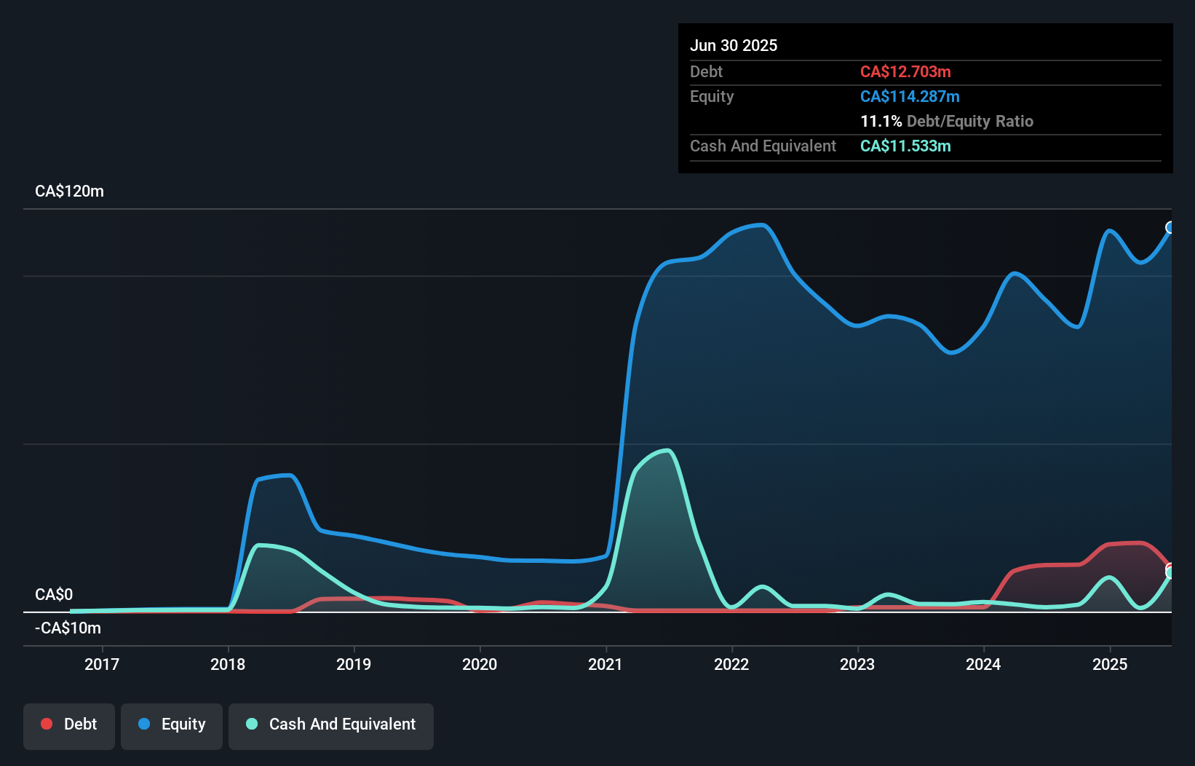Click the red Debt legend dot icon
The height and width of the screenshot is (766, 1195).
pos(46,724)
